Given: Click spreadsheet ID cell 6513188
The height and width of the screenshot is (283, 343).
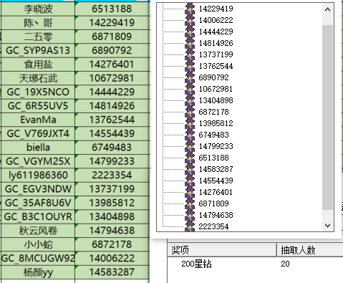Looking at the screenshot, I should (112, 9).
